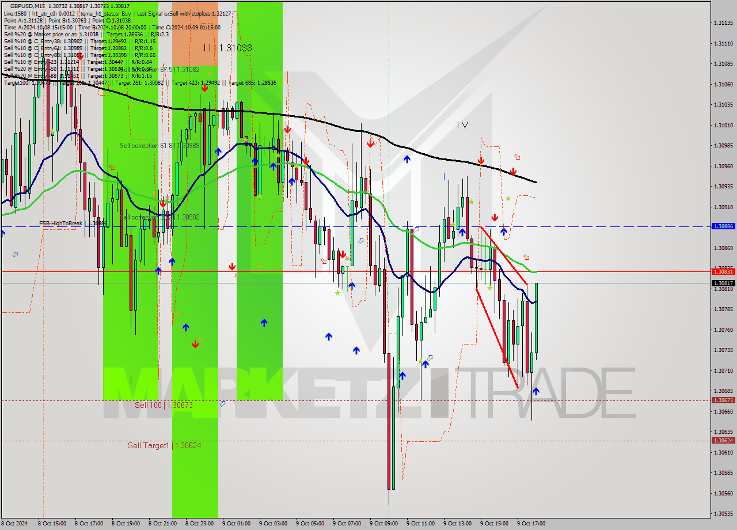This screenshot has height=530, width=737.
Task: Click the blue 1.30886 price tag on the axis
Action: [x=723, y=226]
